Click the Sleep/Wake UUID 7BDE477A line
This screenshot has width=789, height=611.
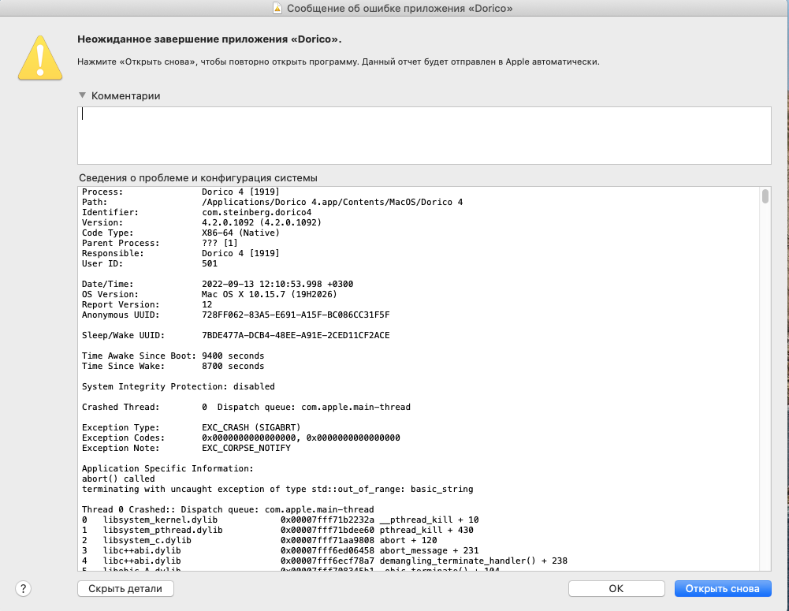point(236,335)
